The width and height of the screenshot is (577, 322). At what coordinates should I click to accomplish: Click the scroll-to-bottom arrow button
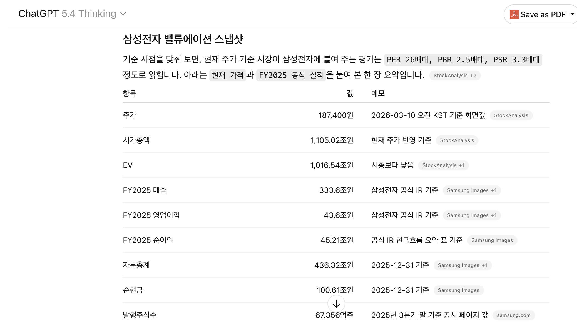pyautogui.click(x=336, y=304)
